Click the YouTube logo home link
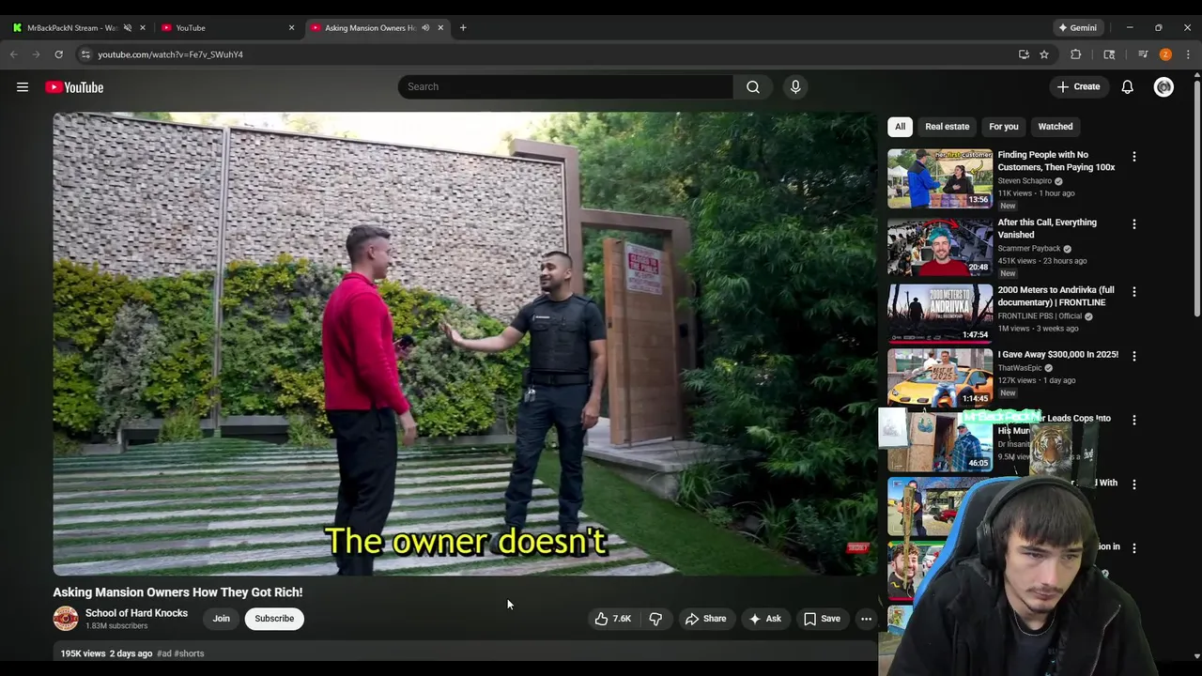 point(74,87)
